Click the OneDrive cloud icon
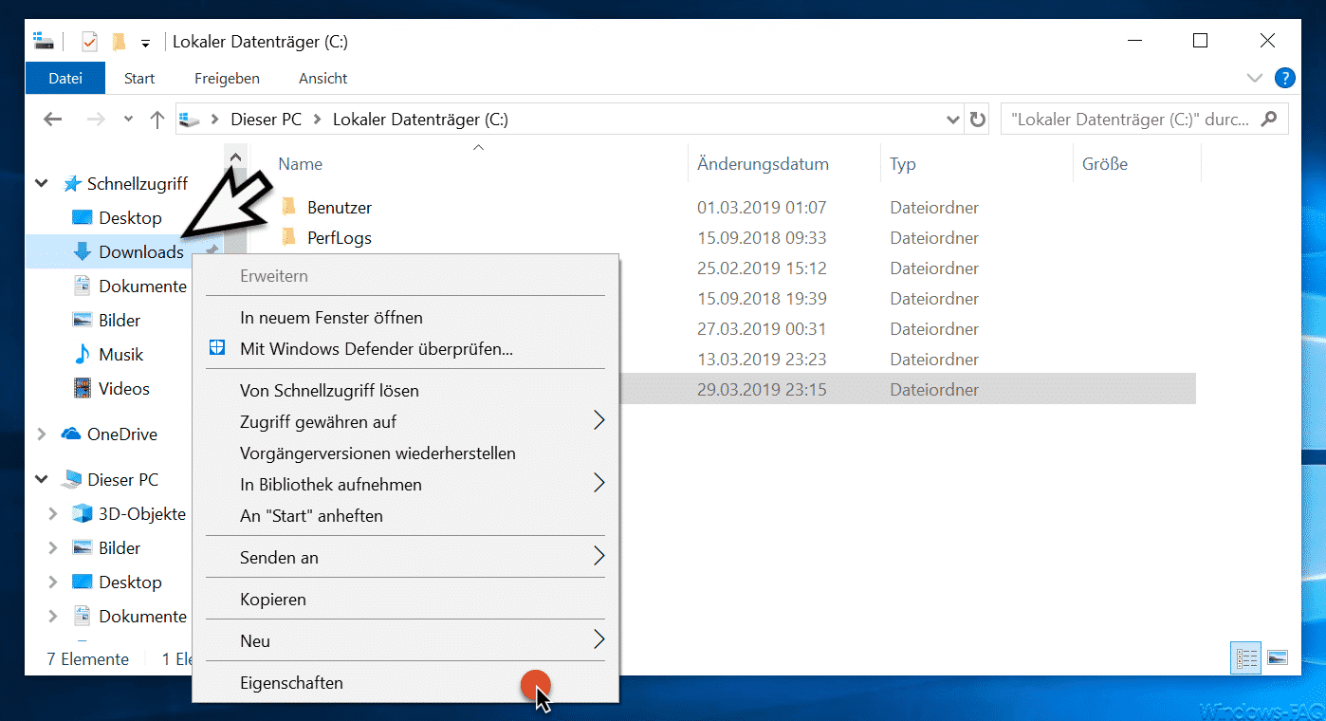 coord(71,434)
